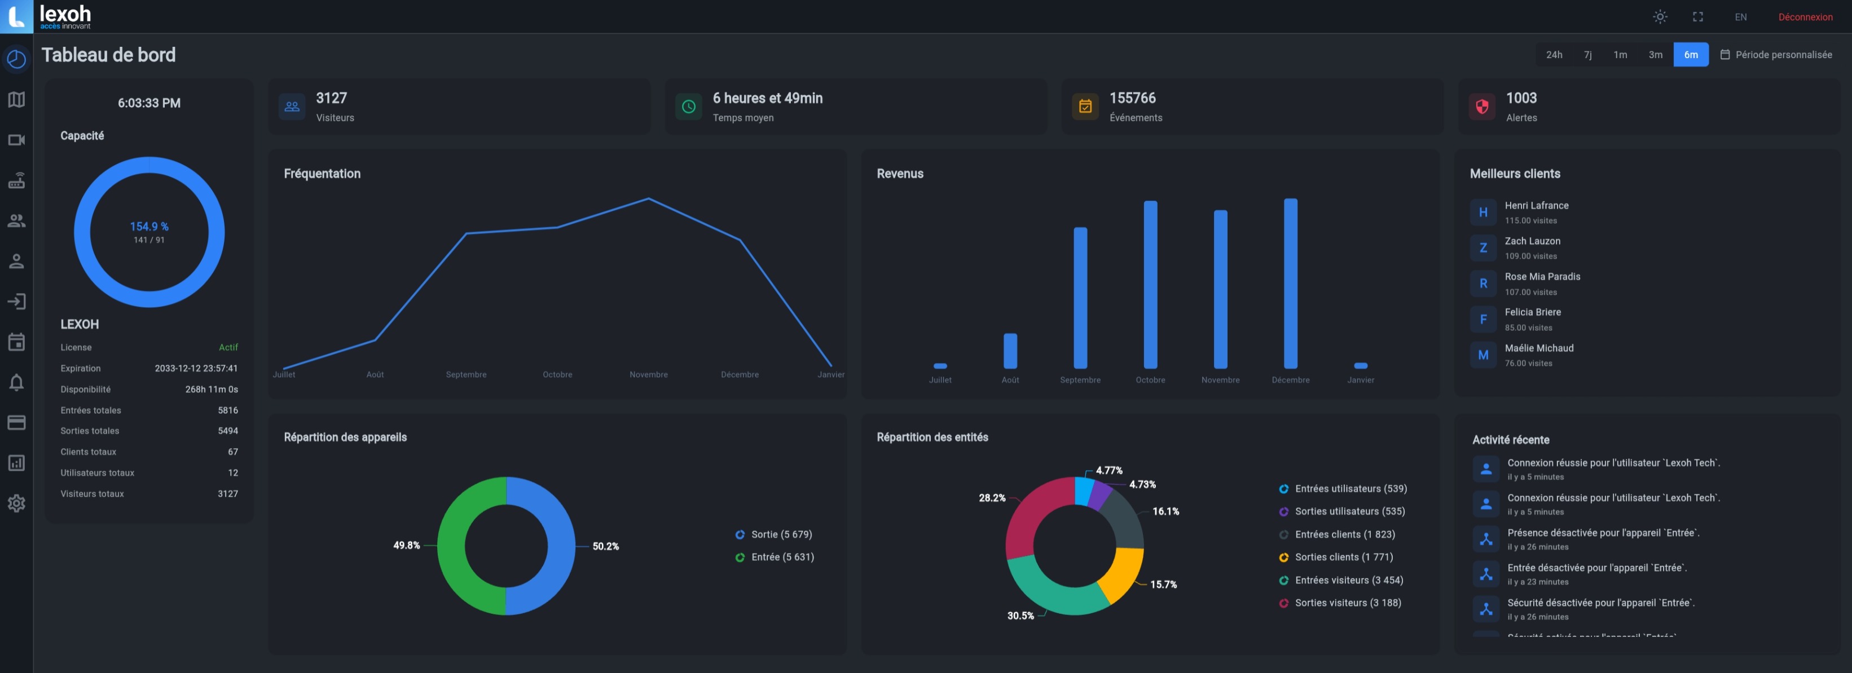
Task: Open the credit card sidebar icon
Action: (x=16, y=422)
